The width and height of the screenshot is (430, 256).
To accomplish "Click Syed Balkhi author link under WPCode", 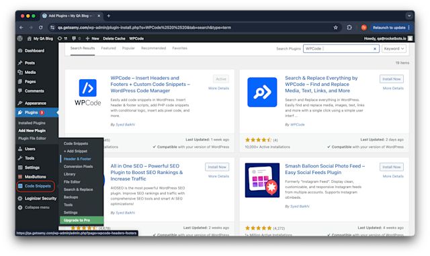I will (x=126, y=124).
